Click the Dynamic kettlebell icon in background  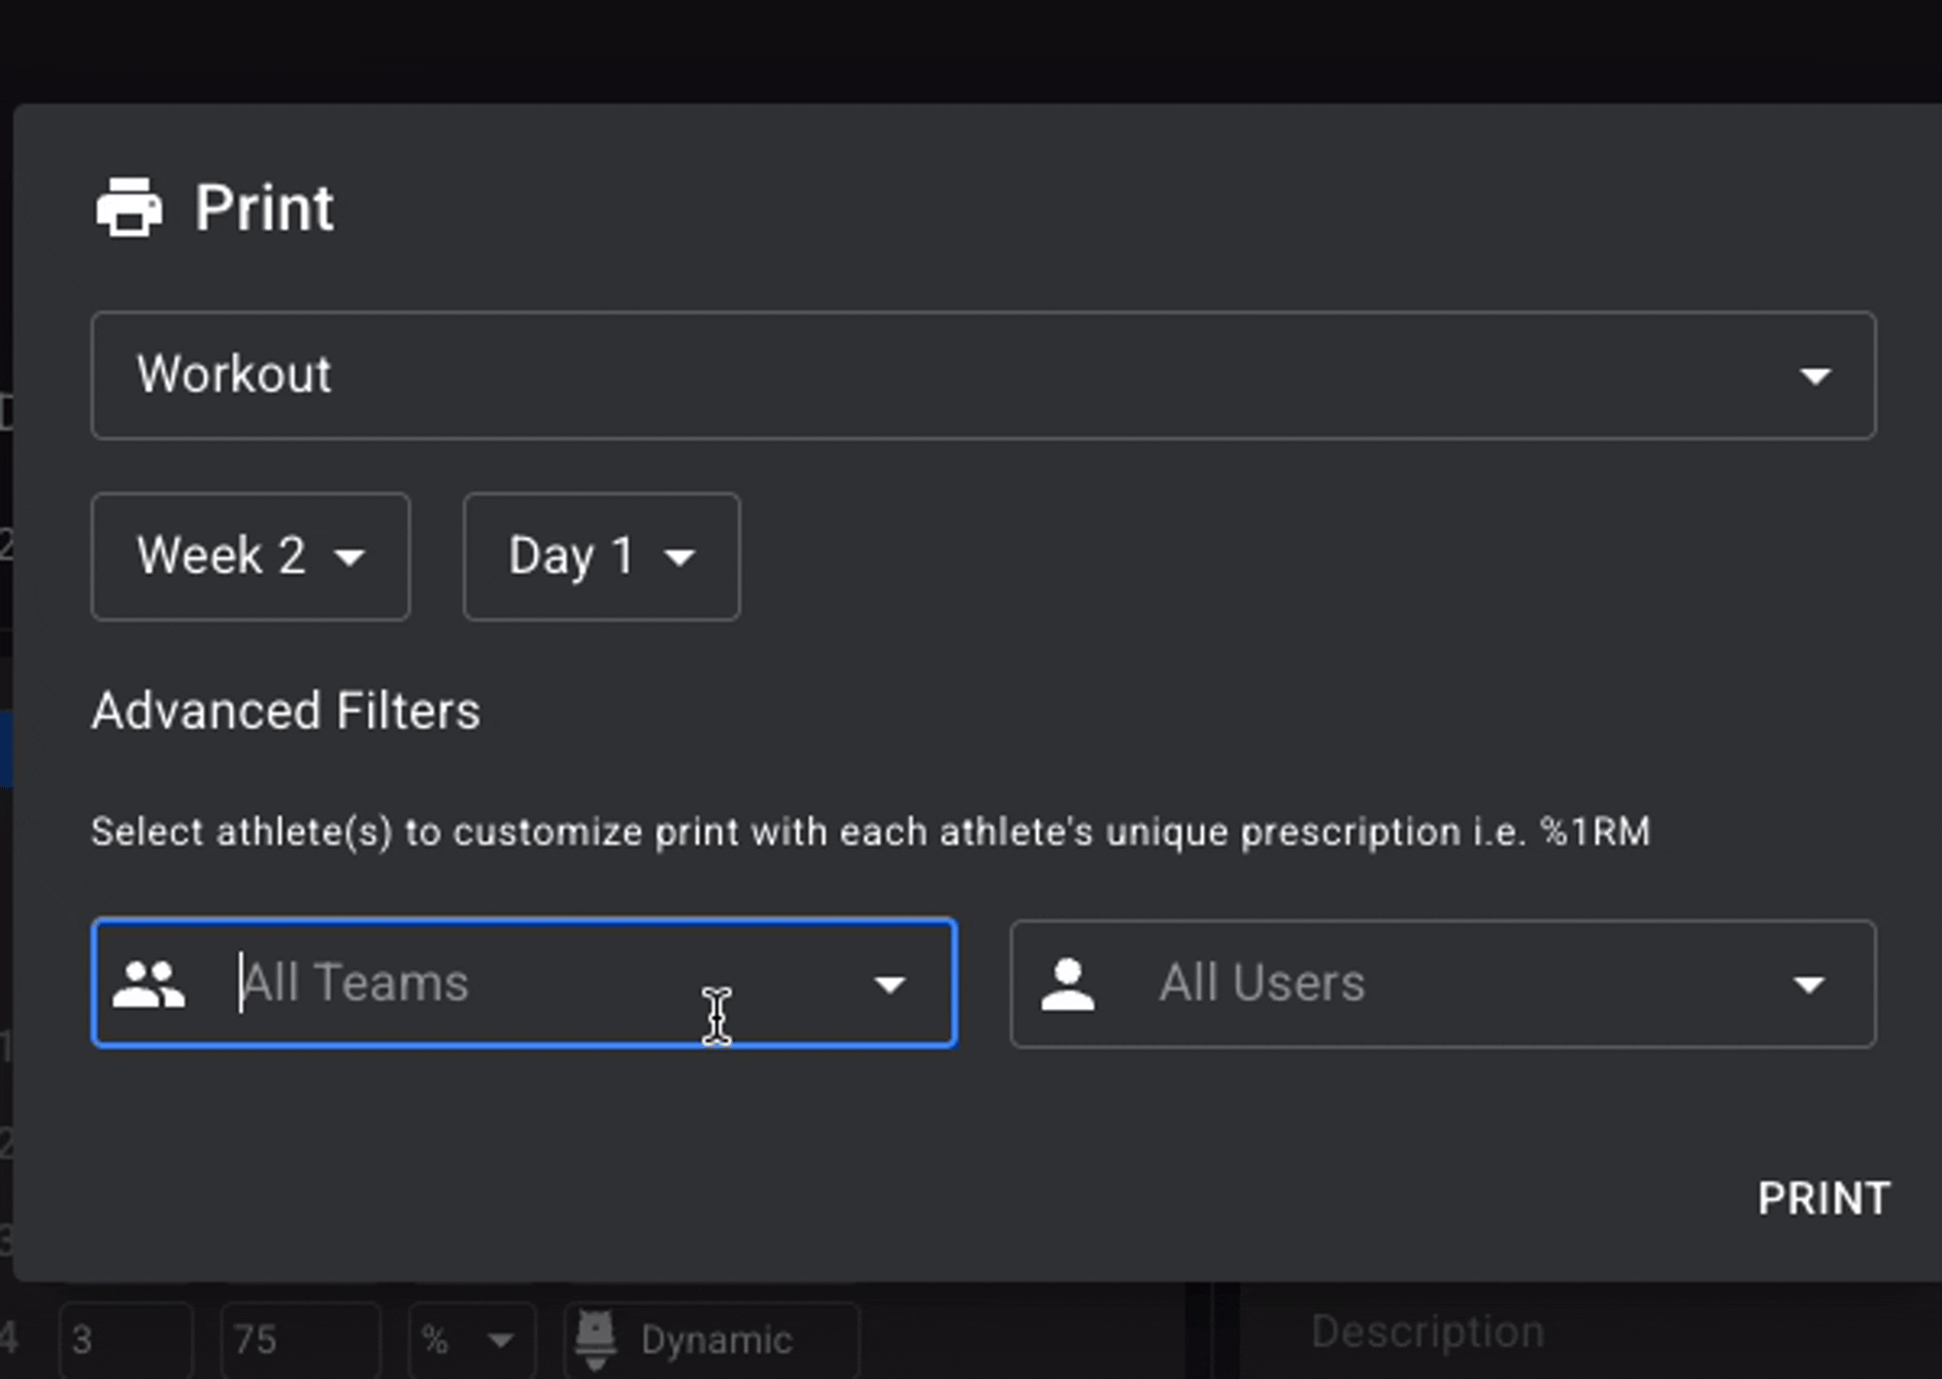(595, 1340)
